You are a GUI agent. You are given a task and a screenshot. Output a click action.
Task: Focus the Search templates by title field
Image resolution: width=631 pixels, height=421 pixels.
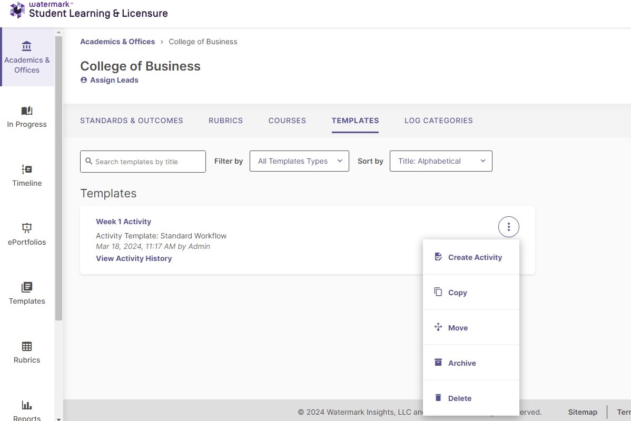tap(143, 162)
